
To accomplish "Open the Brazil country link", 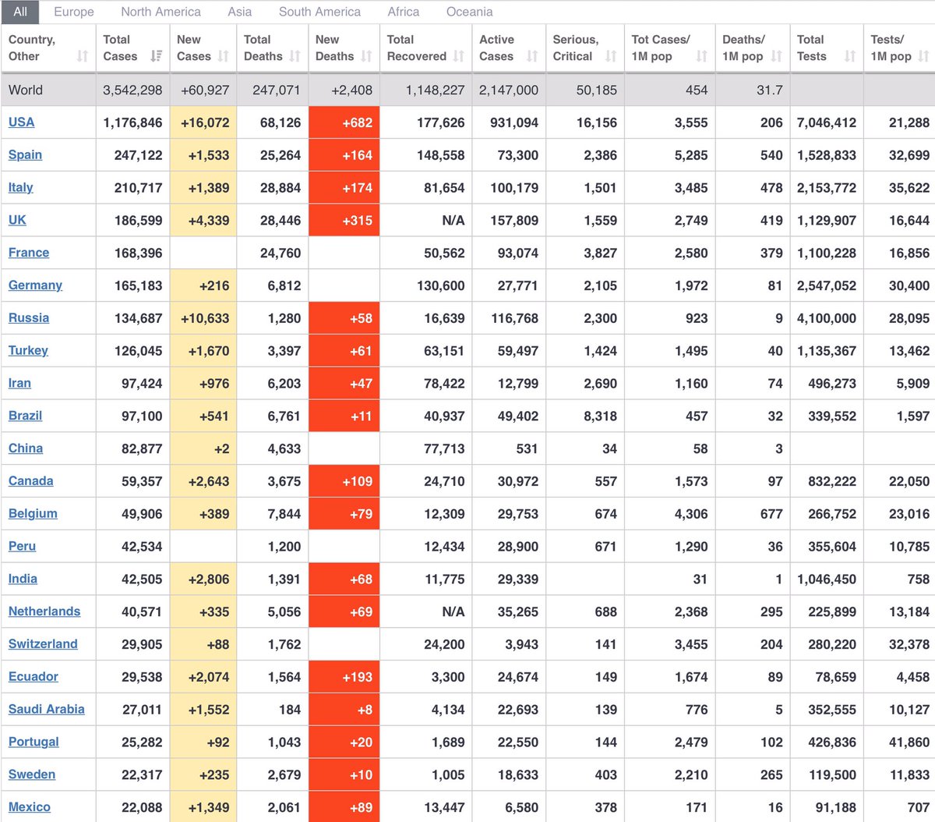I will tap(26, 416).
